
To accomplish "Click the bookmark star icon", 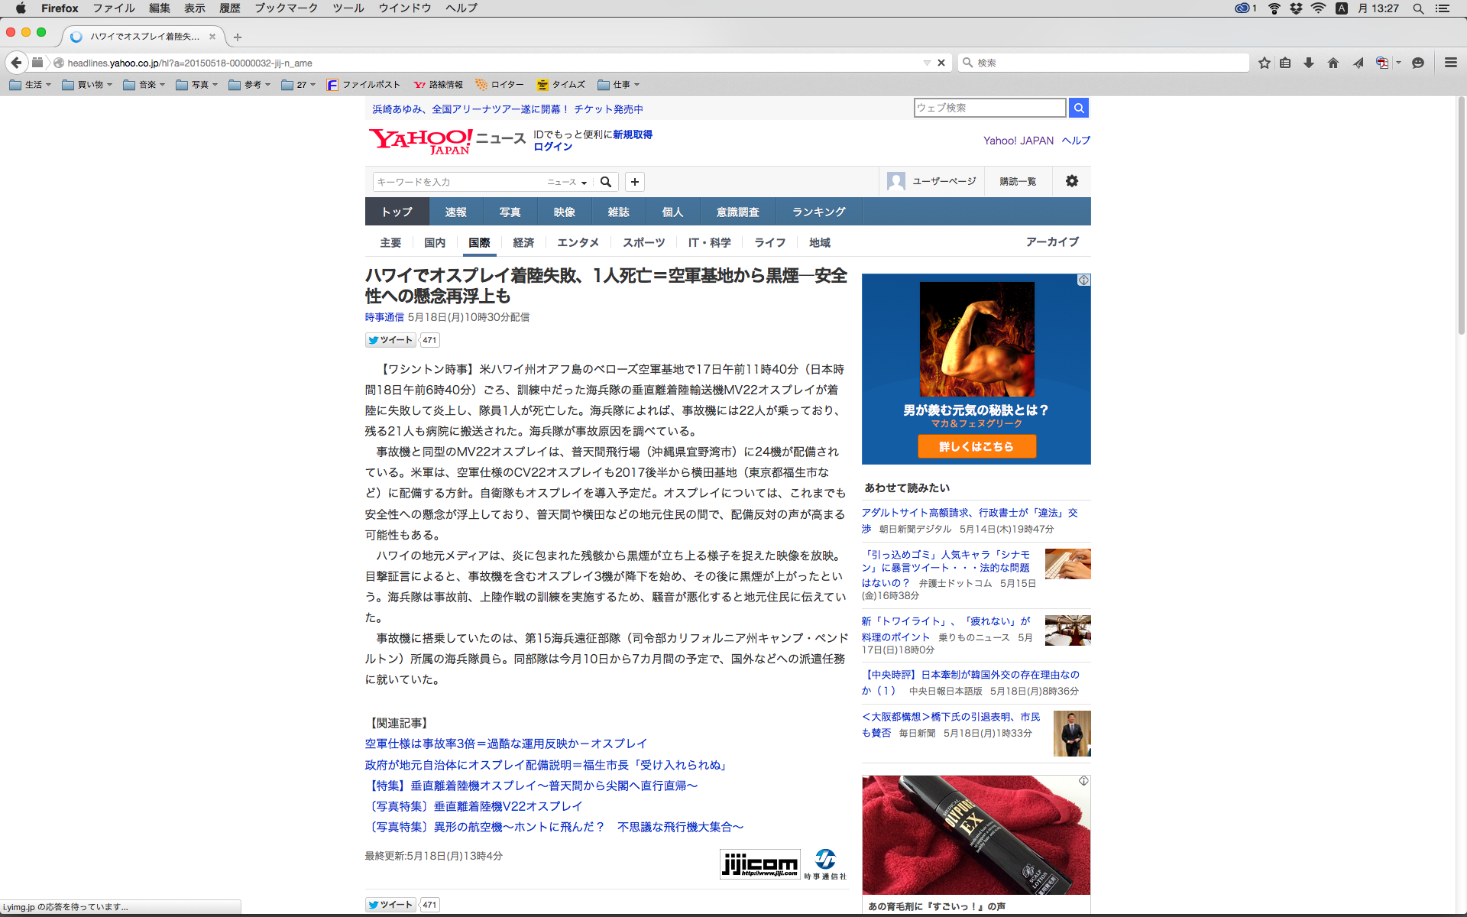I will tap(1265, 63).
